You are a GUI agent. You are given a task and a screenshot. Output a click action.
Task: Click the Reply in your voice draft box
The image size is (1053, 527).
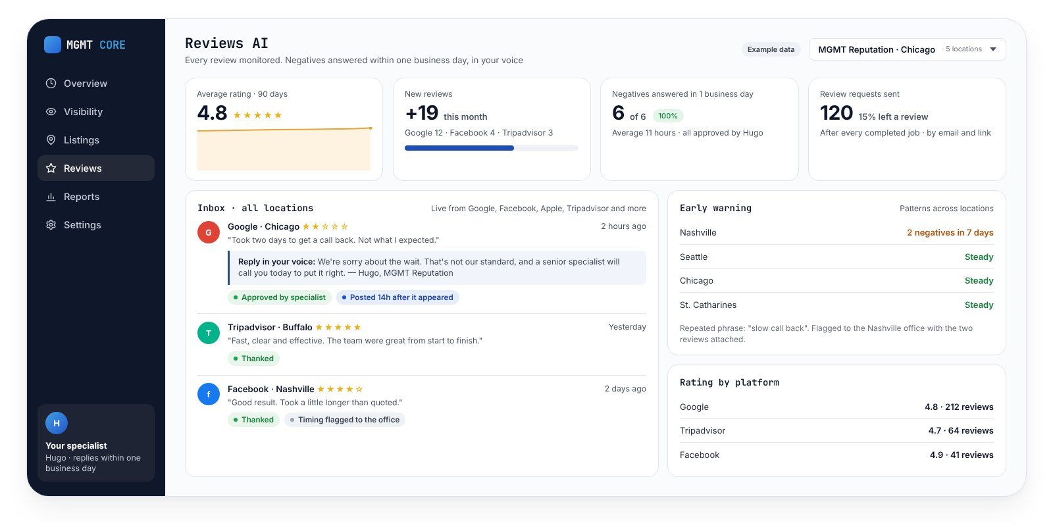[437, 268]
